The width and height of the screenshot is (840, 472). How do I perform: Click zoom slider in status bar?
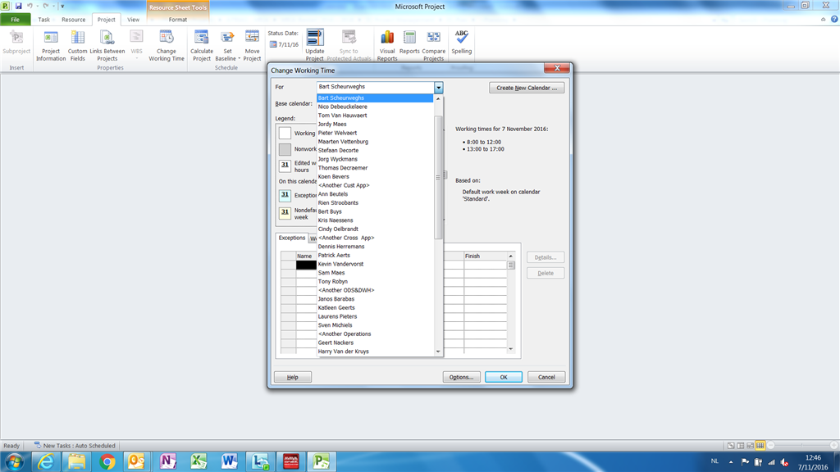click(802, 445)
